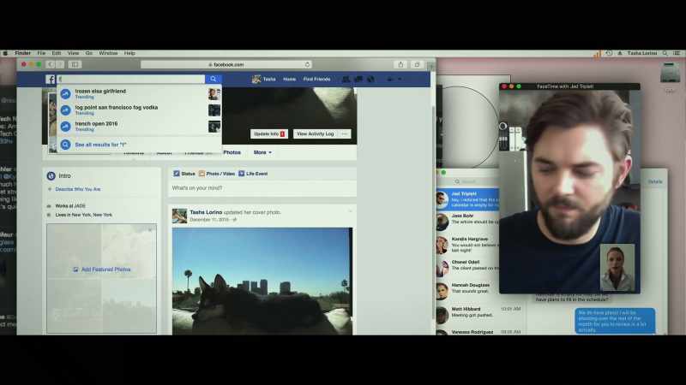Viewport: 686px width, 385px height.
Task: Open the Edit menu
Action: tap(57, 53)
